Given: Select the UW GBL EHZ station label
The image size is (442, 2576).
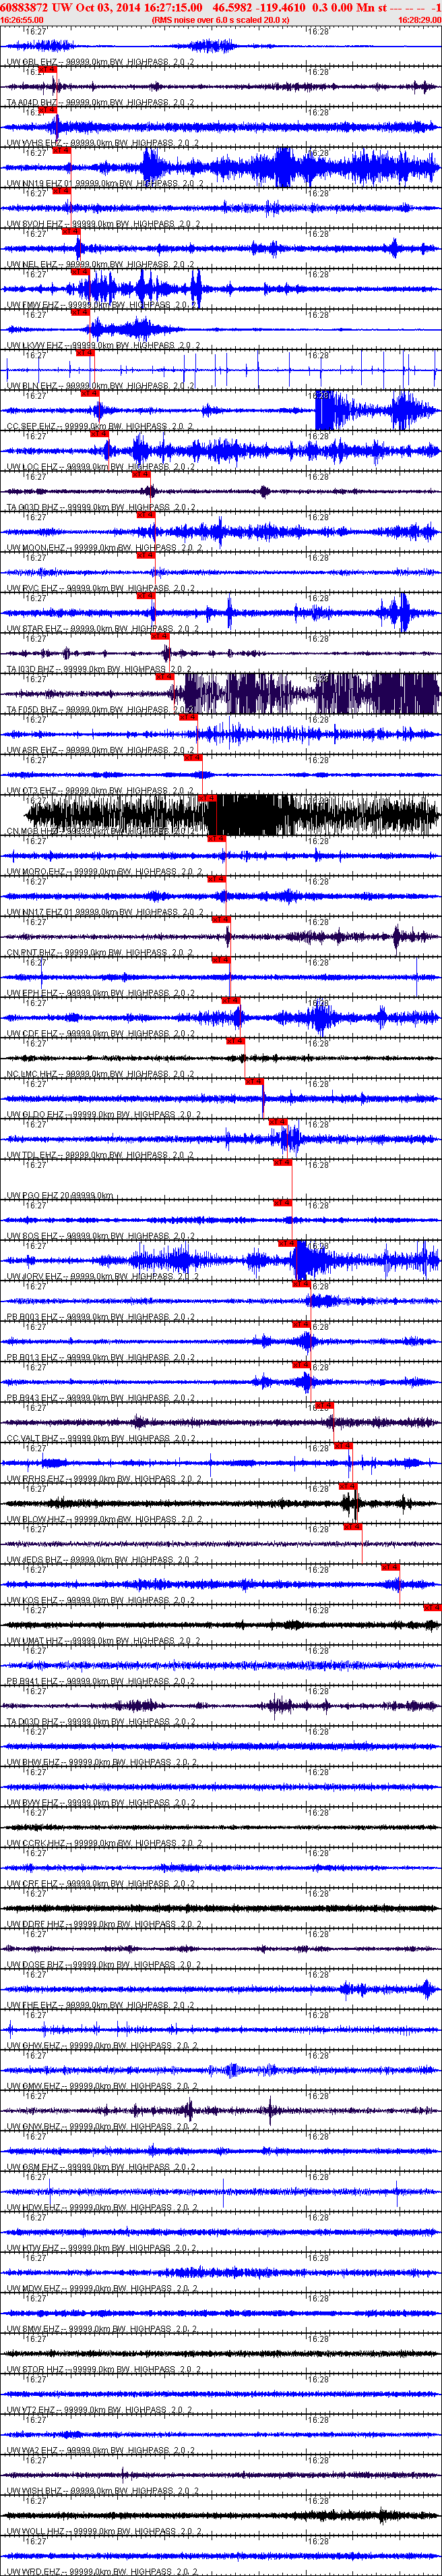Looking at the screenshot, I should click(101, 62).
